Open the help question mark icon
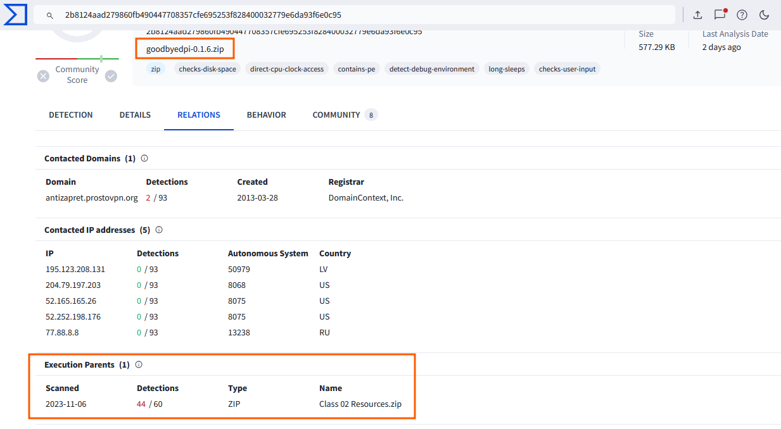781x429 pixels. coord(742,15)
